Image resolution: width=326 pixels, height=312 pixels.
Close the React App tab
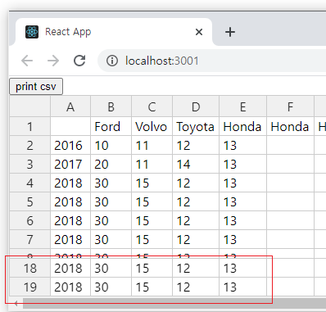click(x=199, y=32)
